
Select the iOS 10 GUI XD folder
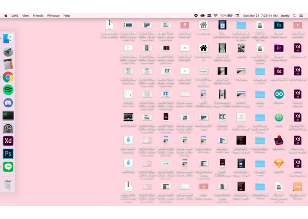pos(260,117)
